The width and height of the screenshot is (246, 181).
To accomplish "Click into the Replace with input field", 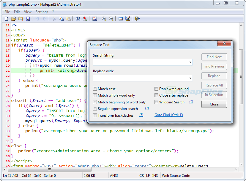I will coord(143,78).
